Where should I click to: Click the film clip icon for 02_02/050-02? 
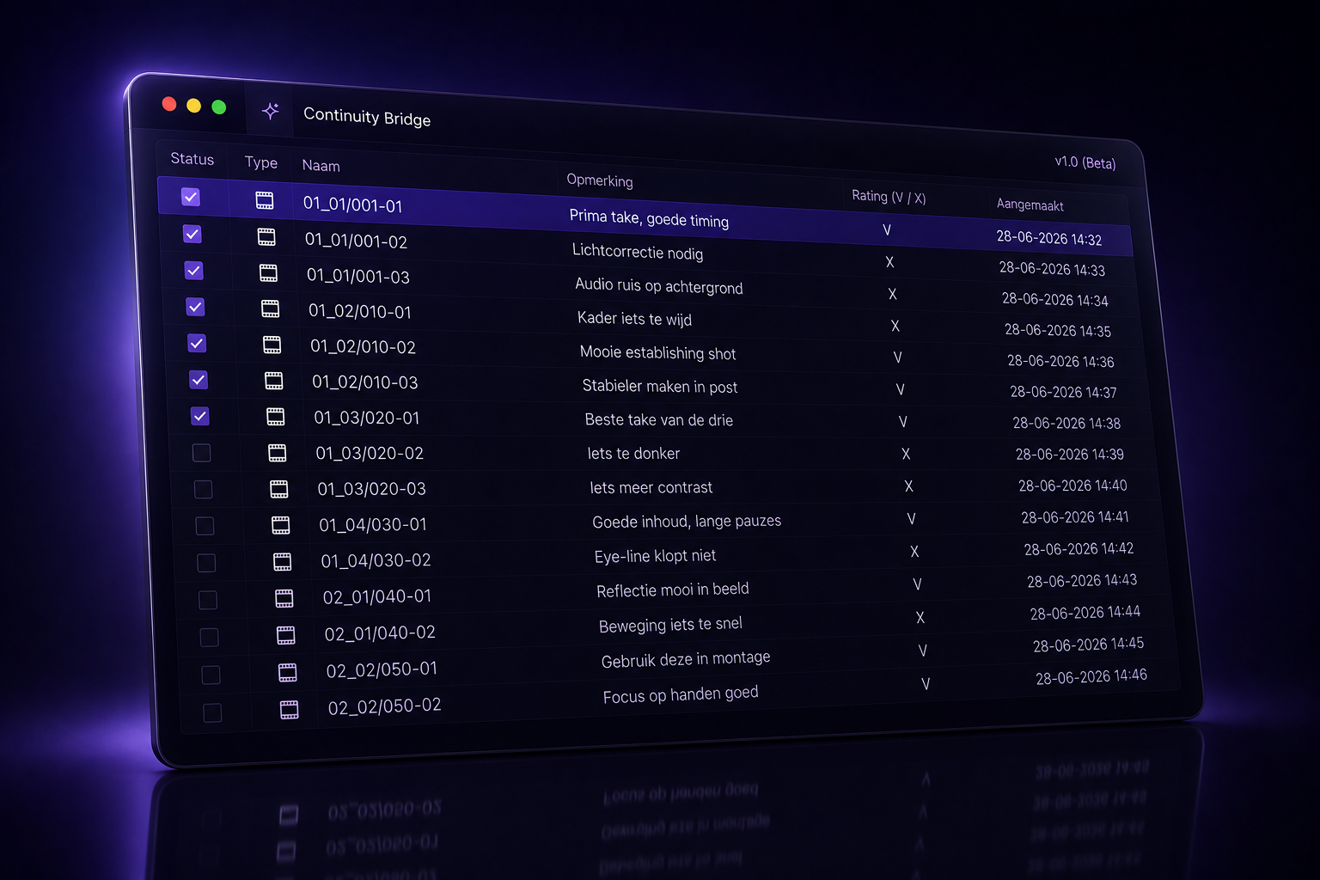289,710
